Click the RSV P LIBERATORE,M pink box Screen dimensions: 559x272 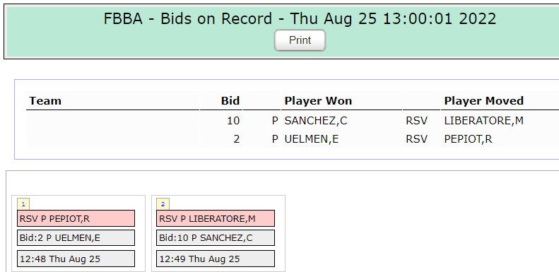pos(216,218)
